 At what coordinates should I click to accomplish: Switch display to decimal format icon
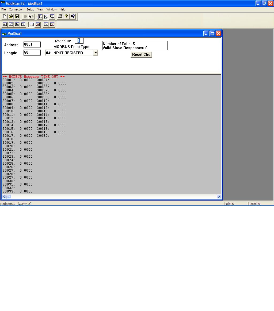11,24
